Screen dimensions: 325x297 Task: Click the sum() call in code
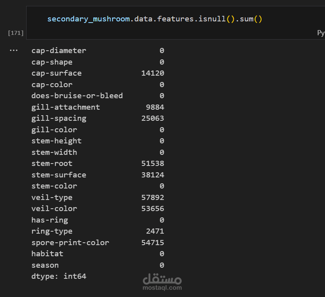click(251, 19)
